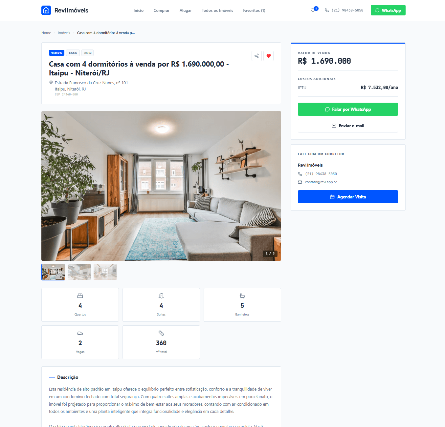This screenshot has width=445, height=427.
Task: Select the second photo thumbnail
Action: pyautogui.click(x=79, y=272)
